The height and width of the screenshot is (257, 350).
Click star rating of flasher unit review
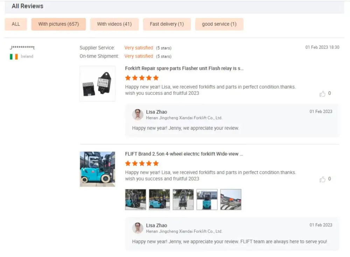(x=142, y=78)
